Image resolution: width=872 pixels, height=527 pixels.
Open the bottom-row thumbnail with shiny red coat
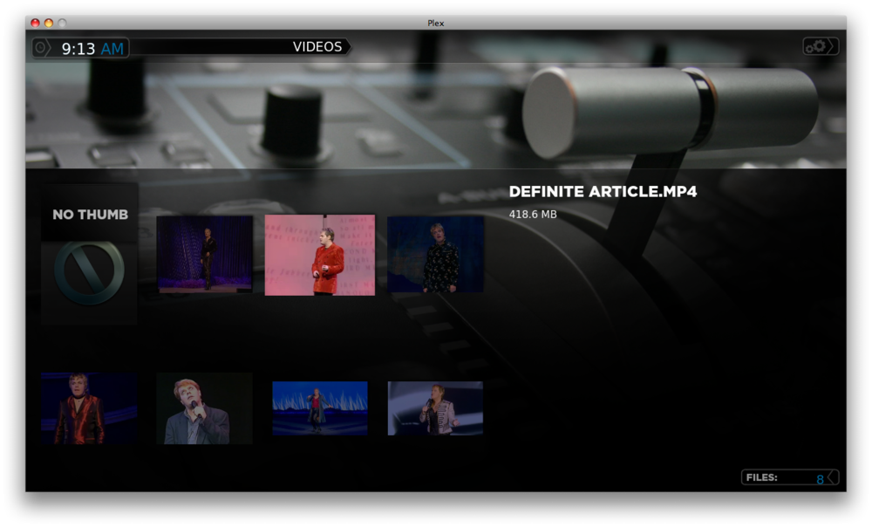[89, 408]
